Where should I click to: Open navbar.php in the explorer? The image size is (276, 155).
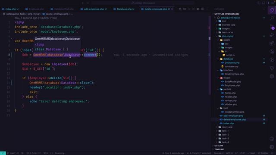[231, 100]
